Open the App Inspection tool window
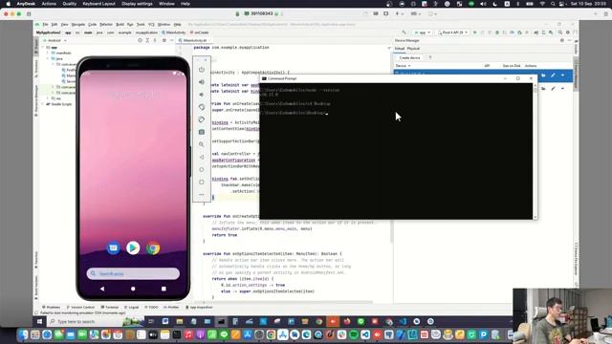 click(199, 308)
